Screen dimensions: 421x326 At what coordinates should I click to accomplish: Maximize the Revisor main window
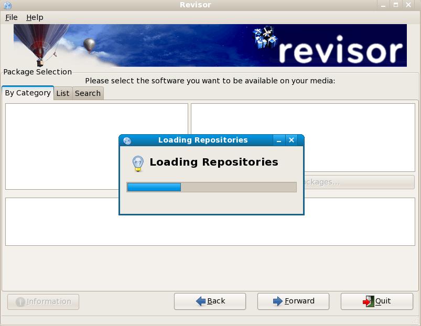click(396, 5)
